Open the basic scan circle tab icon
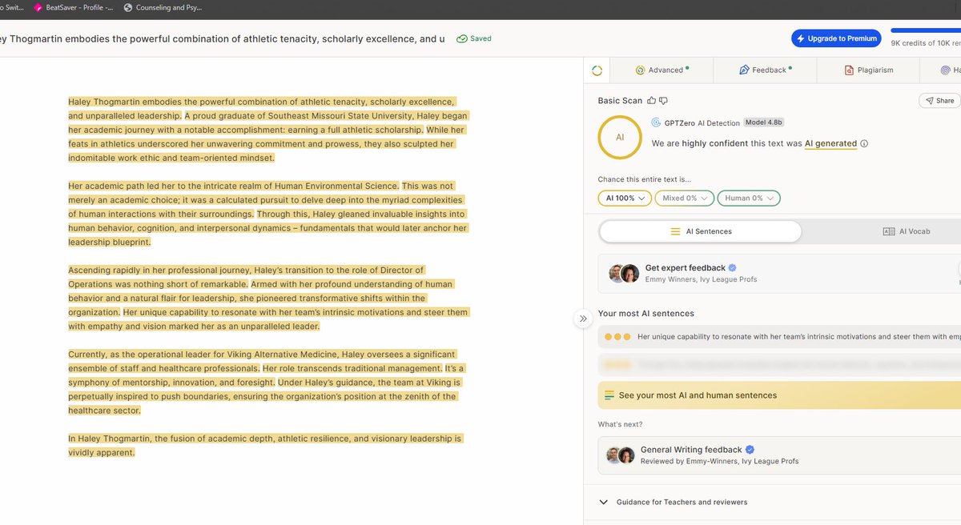 pos(597,70)
